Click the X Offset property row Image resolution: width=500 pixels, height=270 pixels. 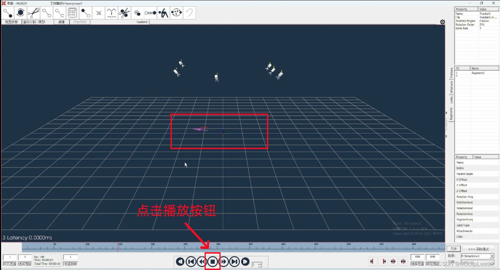click(477, 180)
